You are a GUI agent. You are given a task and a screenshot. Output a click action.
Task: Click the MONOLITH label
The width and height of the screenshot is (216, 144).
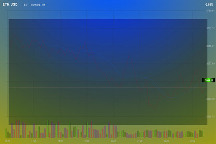pos(38,5)
